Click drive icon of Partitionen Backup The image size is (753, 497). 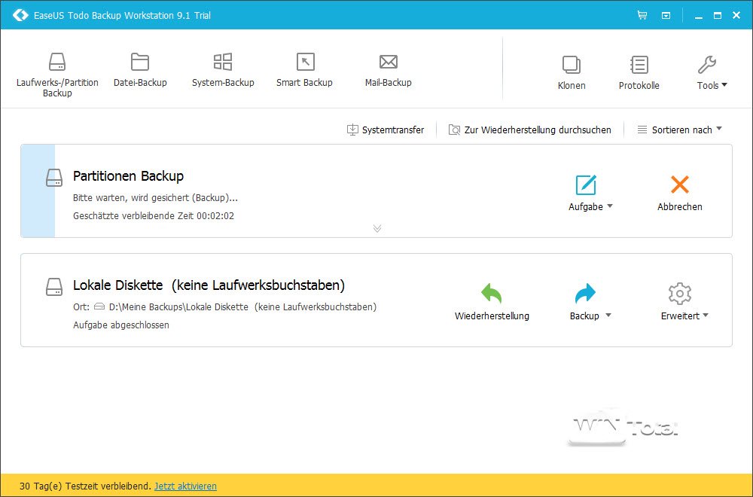click(x=54, y=178)
